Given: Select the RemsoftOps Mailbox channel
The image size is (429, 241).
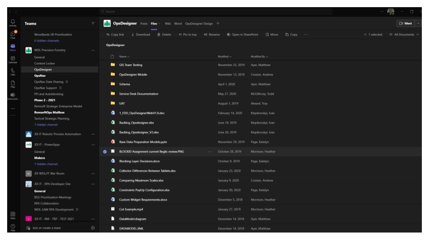Looking at the screenshot, I should coord(49,112).
